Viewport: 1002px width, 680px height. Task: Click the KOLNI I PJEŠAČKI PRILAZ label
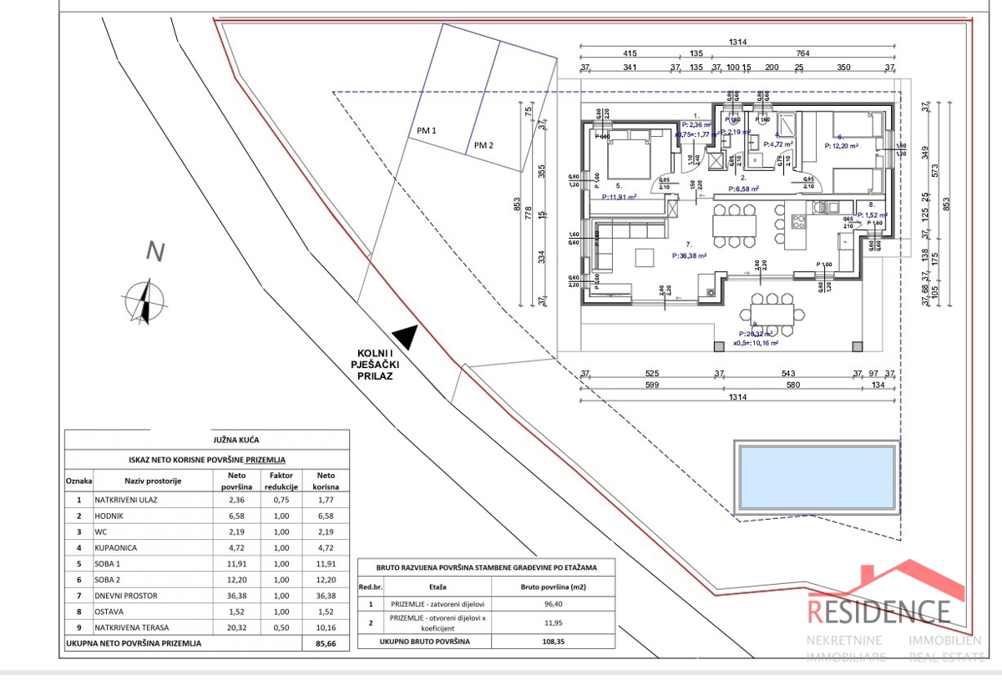[372, 365]
